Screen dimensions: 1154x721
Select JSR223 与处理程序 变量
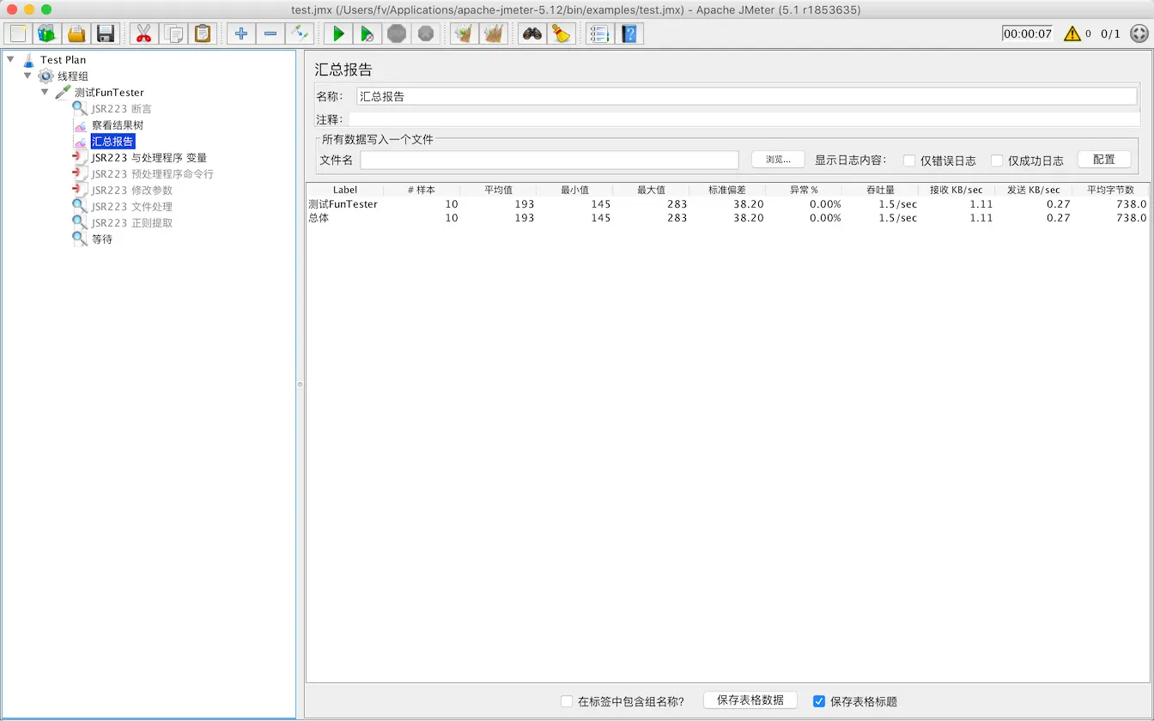pos(149,158)
